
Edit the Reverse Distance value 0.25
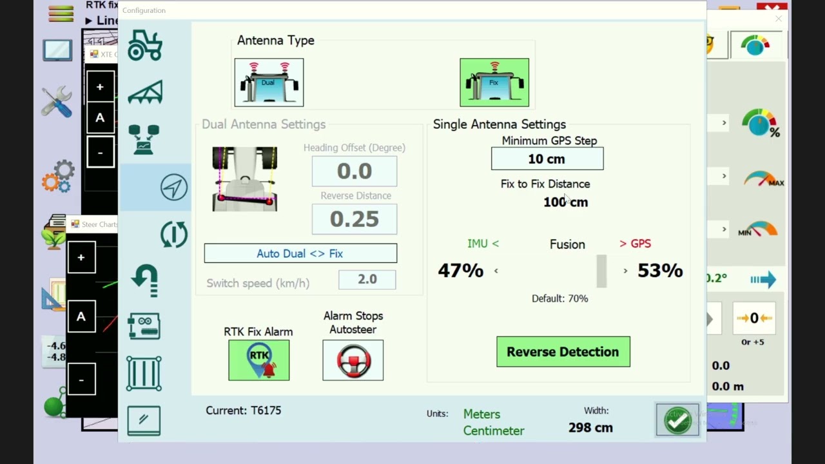354,219
